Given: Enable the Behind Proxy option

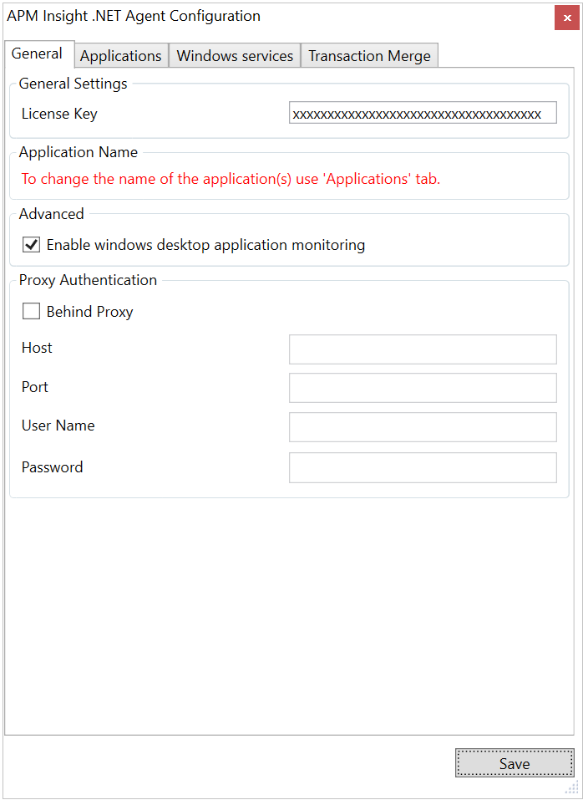Looking at the screenshot, I should coord(31,311).
